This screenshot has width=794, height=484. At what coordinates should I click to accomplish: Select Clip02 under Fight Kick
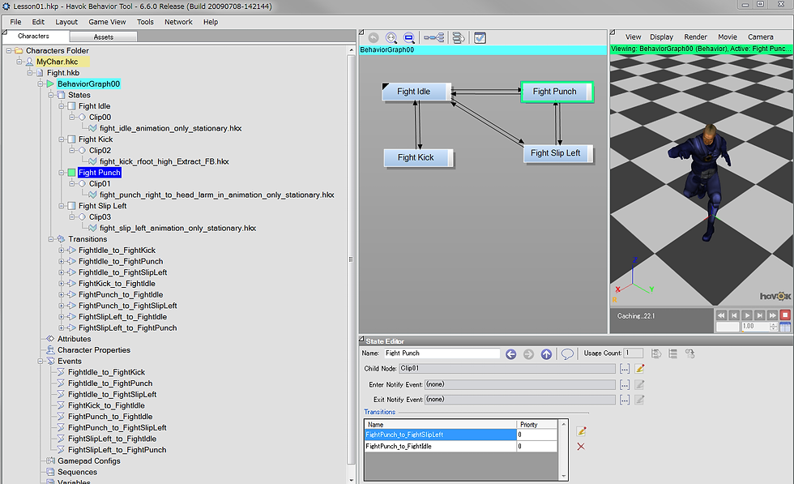point(100,151)
